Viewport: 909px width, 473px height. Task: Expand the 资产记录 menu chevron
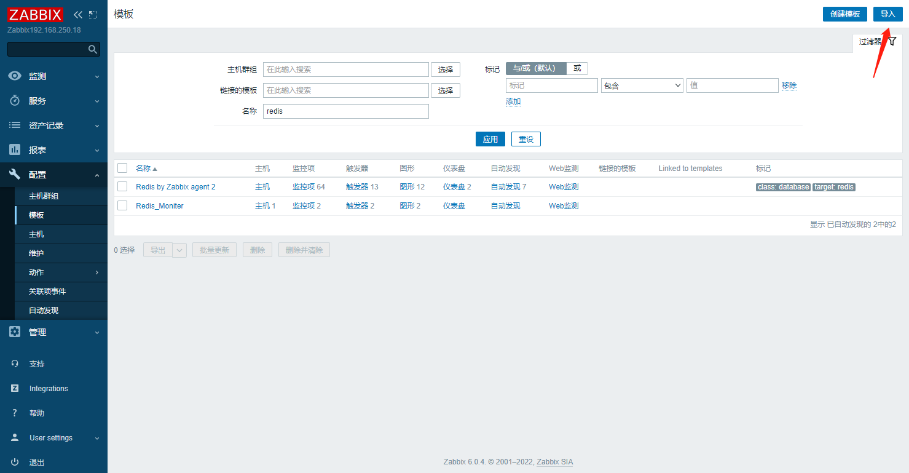97,125
